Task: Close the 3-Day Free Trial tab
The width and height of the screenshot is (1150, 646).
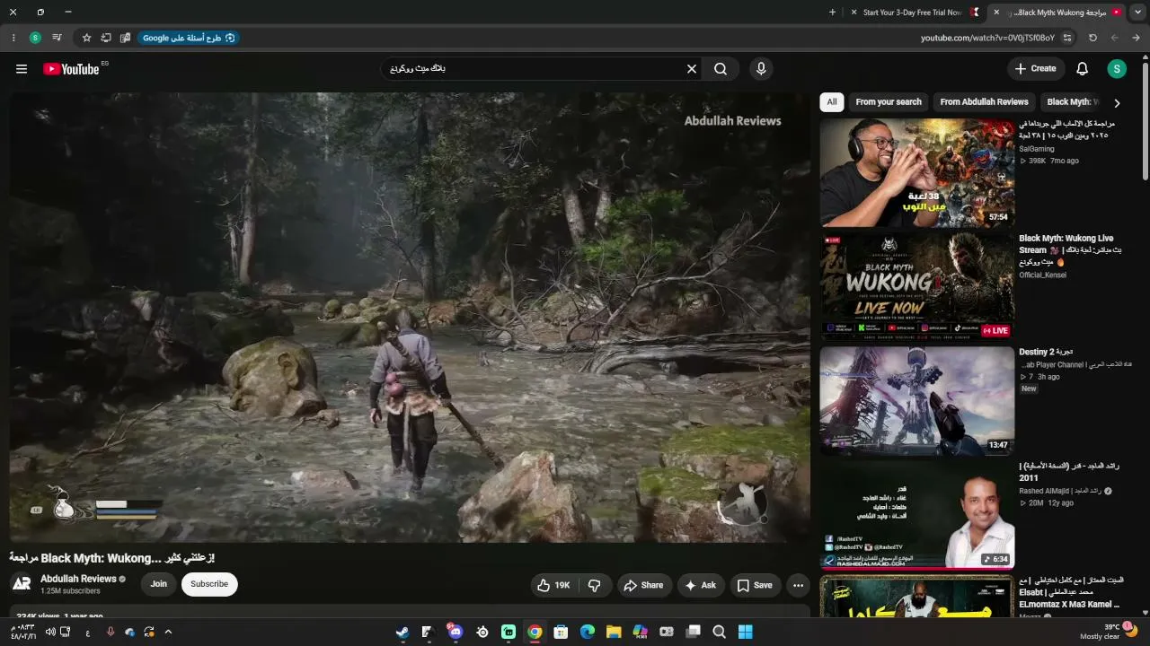Action: [854, 13]
